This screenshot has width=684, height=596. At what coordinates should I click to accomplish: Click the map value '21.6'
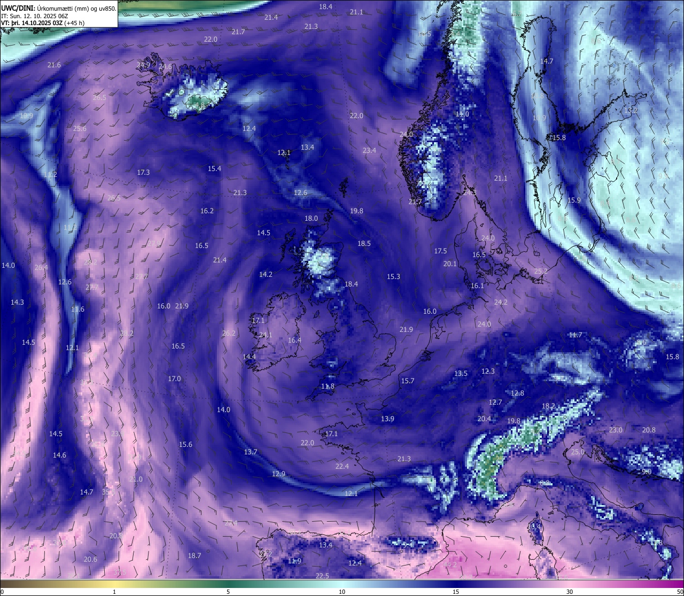tap(54, 65)
